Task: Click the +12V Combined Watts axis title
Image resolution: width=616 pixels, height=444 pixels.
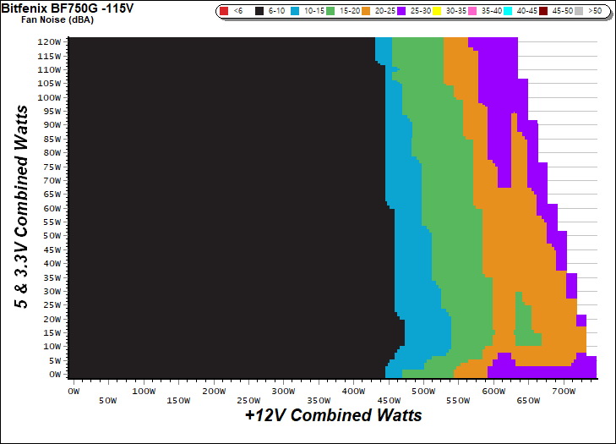Action: point(332,416)
